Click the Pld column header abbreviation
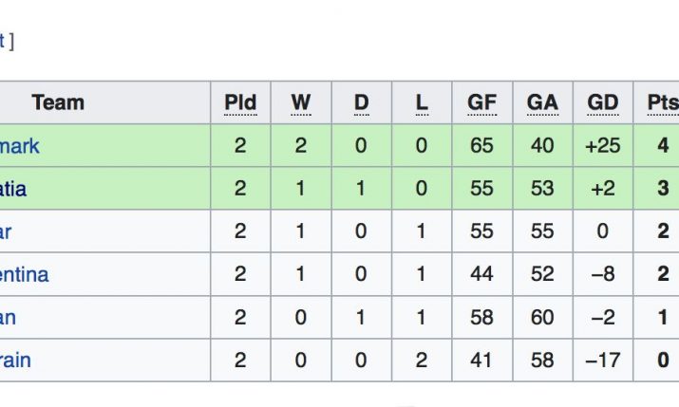The width and height of the screenshot is (679, 407). [240, 102]
